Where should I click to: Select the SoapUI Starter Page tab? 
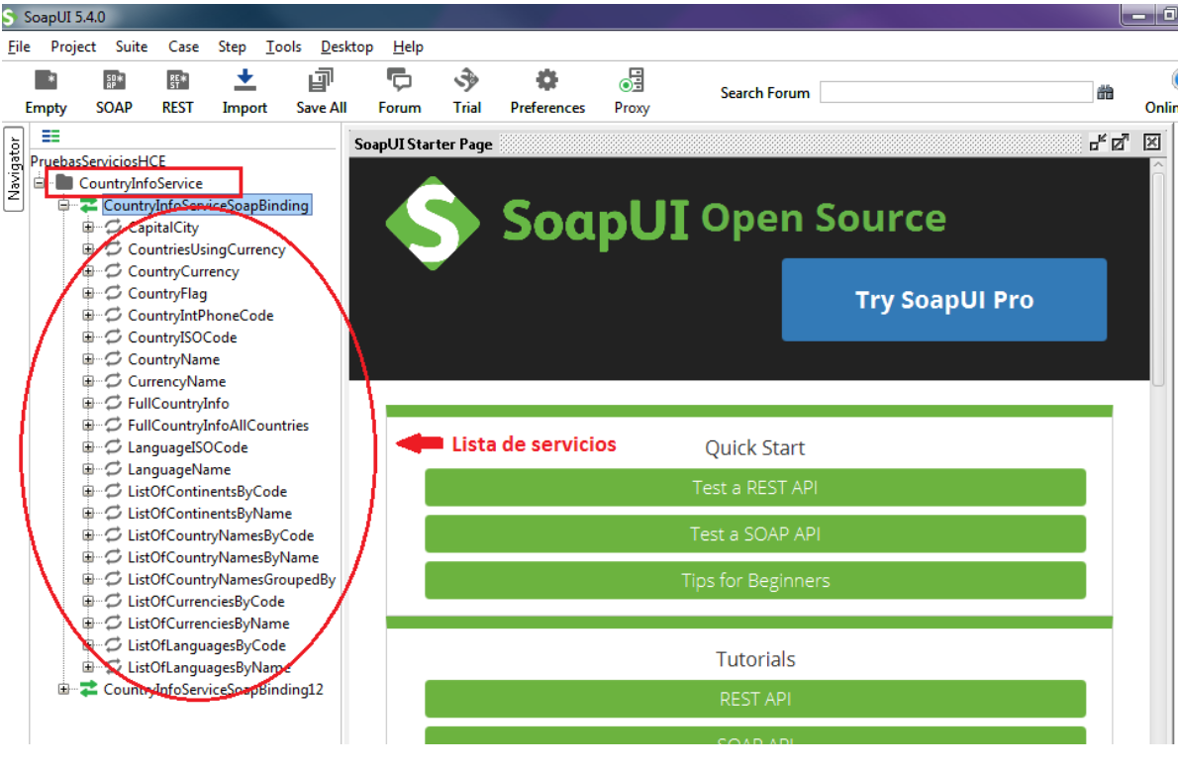(423, 144)
